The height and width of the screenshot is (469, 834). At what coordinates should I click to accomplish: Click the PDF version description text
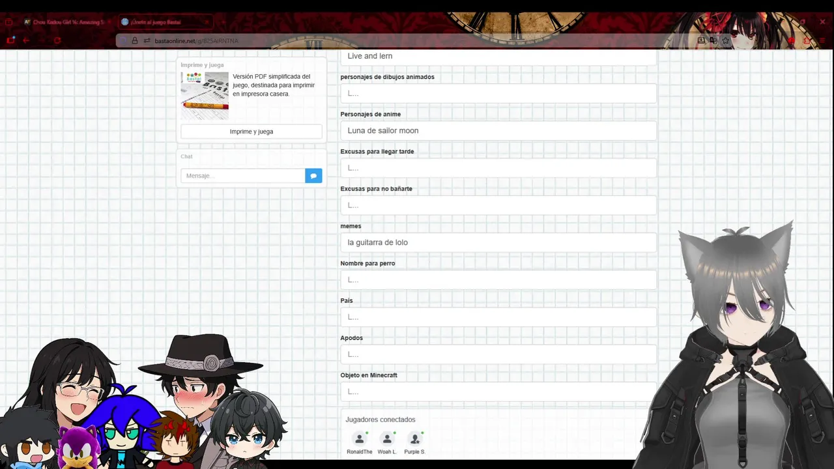pyautogui.click(x=274, y=85)
